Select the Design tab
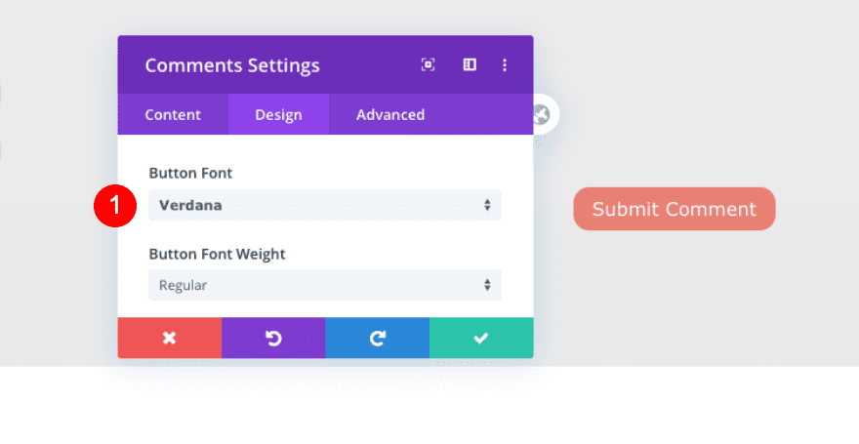 click(x=278, y=114)
